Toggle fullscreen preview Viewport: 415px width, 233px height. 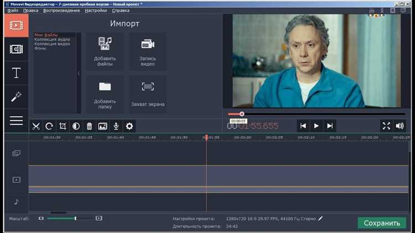click(386, 126)
